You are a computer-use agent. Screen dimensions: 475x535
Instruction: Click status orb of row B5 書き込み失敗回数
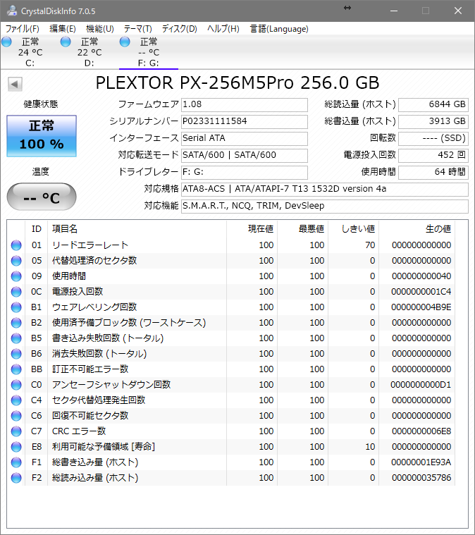tap(16, 338)
